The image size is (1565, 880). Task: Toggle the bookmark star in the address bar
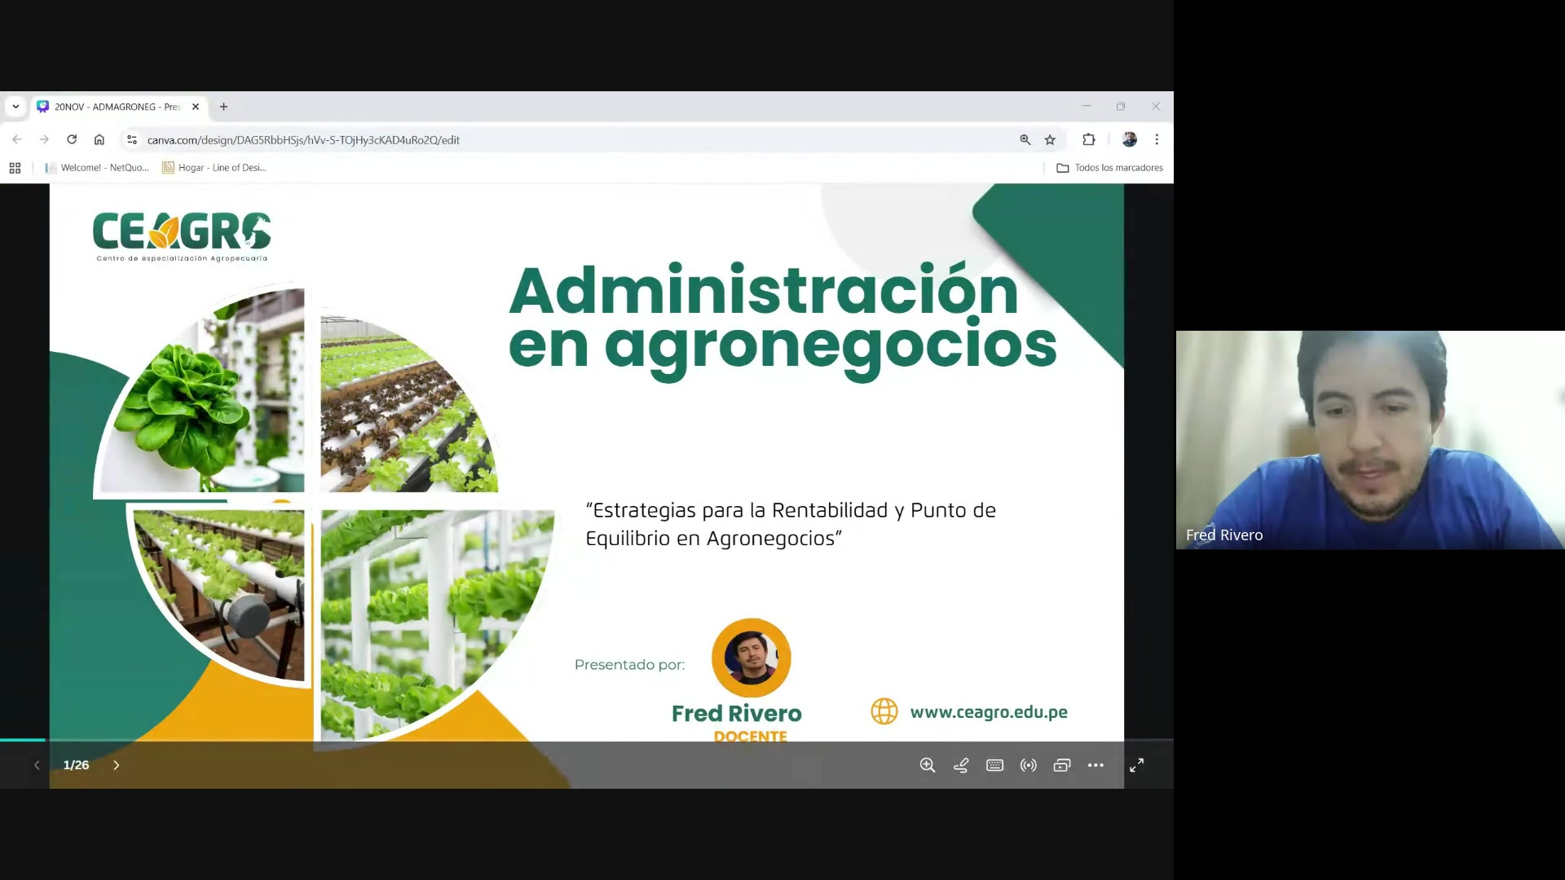click(x=1050, y=139)
